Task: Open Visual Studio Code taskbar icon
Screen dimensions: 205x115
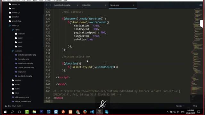Action: point(92,112)
